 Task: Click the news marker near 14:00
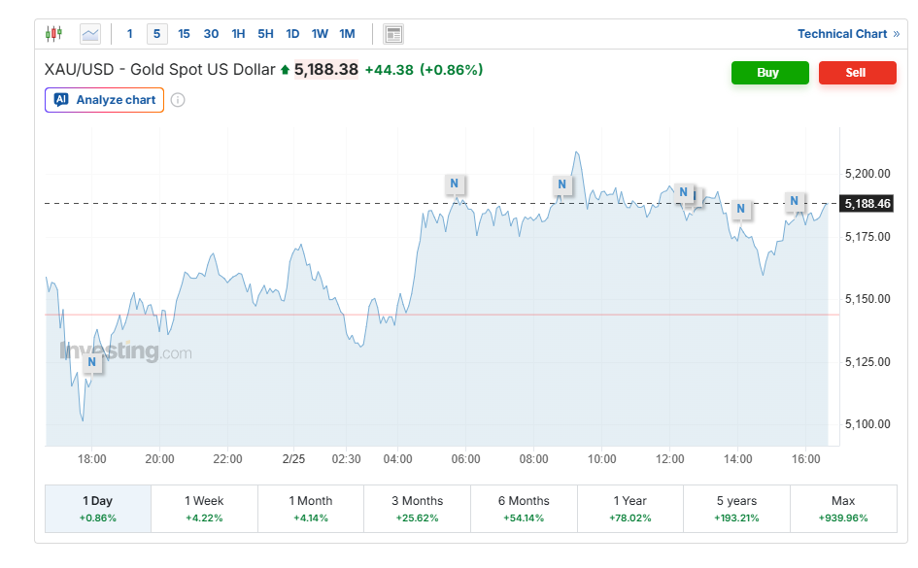point(741,209)
